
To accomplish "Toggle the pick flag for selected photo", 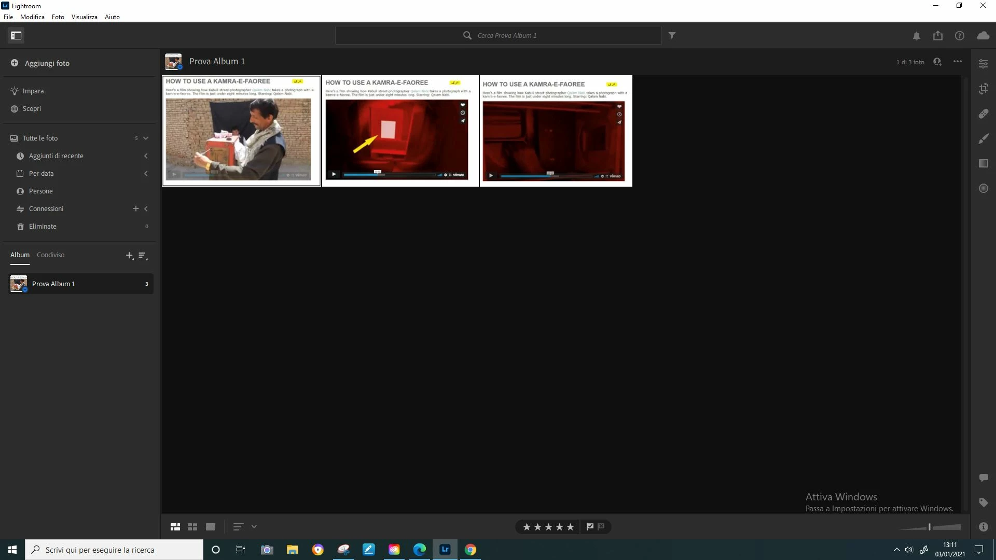I will tap(590, 527).
